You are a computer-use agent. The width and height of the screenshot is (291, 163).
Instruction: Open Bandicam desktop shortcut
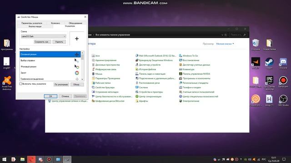[x=283, y=82]
